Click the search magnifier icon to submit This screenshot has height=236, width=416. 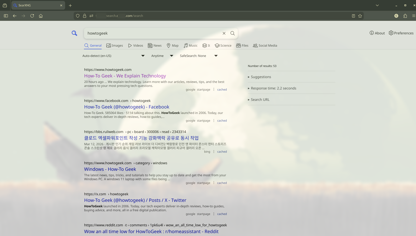[232, 33]
